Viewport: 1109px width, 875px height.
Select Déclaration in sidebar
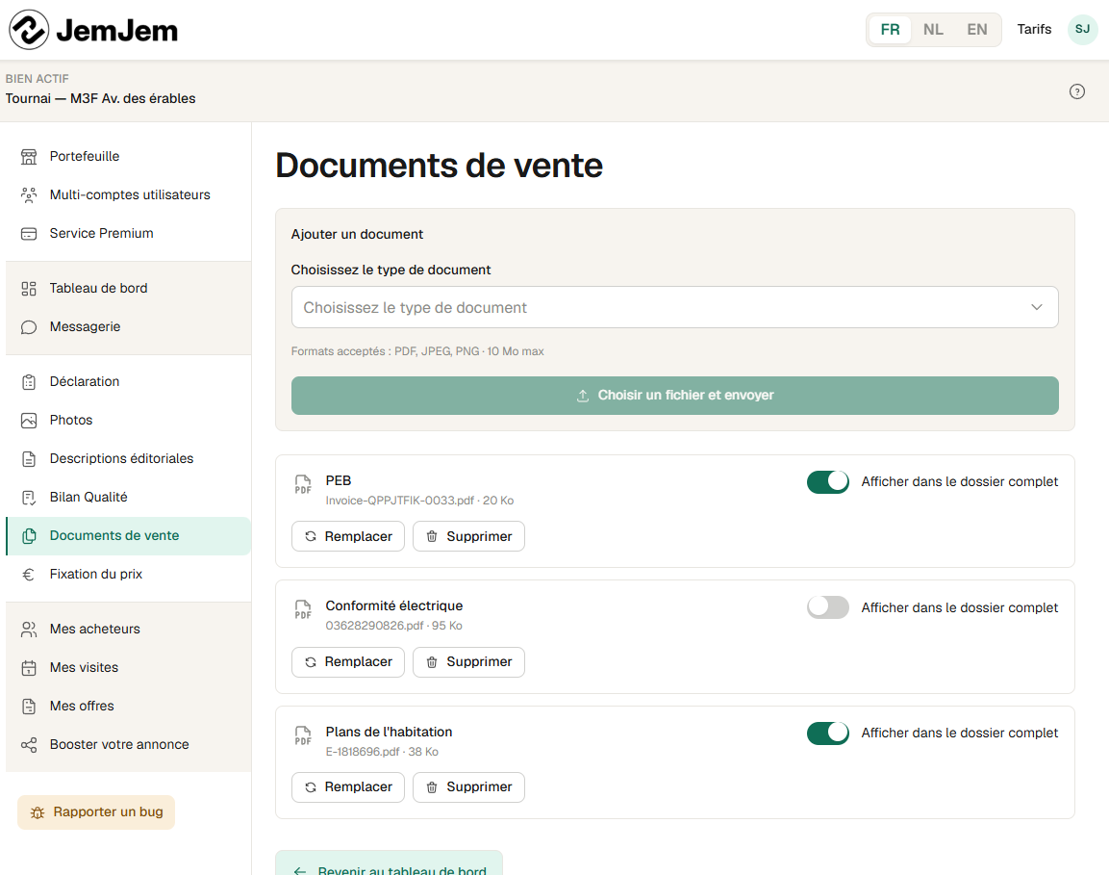click(x=128, y=382)
